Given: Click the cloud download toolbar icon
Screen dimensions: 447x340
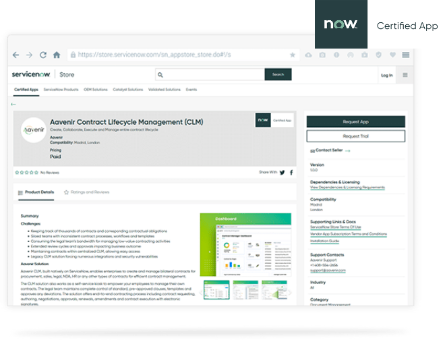Looking at the screenshot, I should [x=308, y=55].
